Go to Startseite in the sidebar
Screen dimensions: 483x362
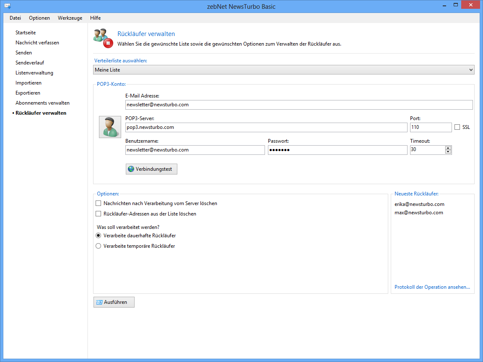(26, 33)
